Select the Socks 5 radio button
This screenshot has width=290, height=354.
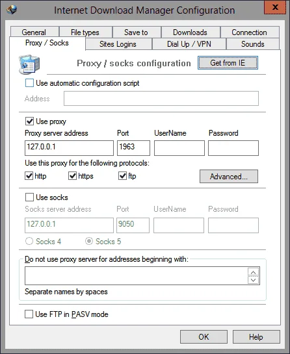[89, 242]
